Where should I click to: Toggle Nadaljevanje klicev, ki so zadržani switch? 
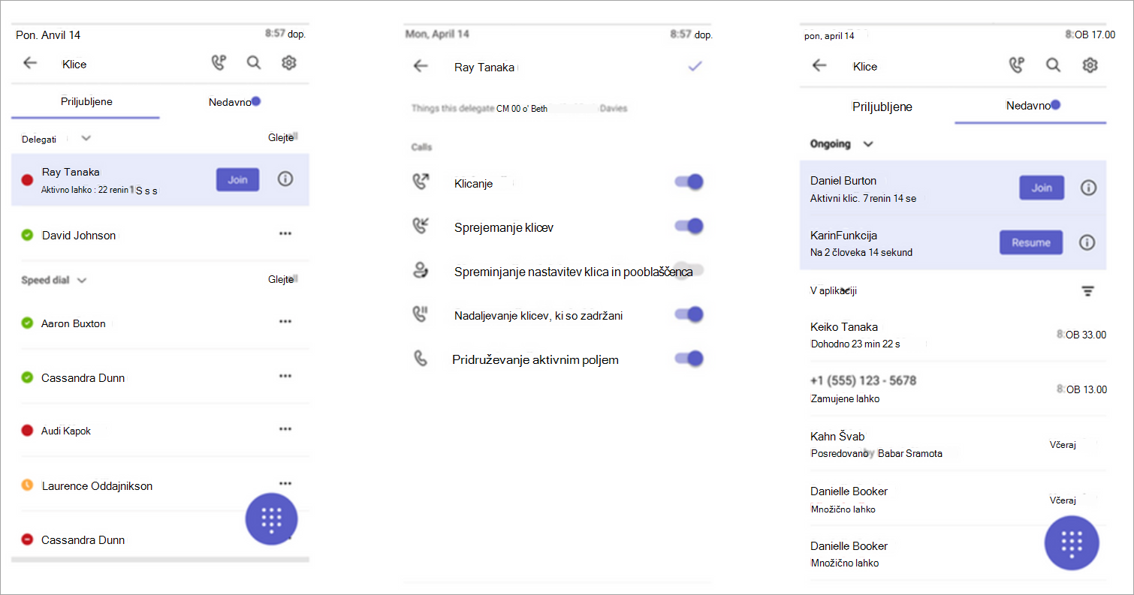click(x=689, y=314)
